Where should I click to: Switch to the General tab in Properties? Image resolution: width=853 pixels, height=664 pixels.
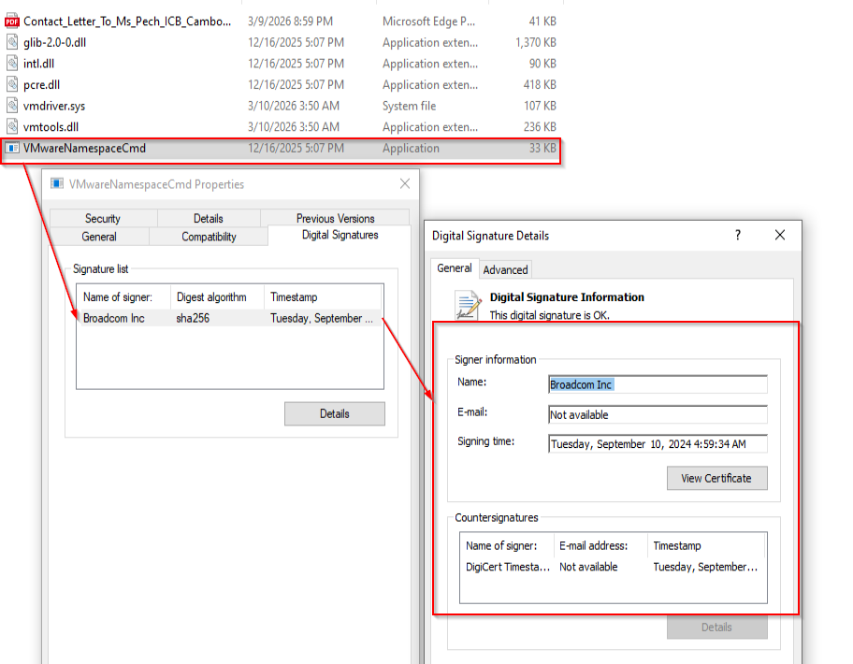(99, 237)
